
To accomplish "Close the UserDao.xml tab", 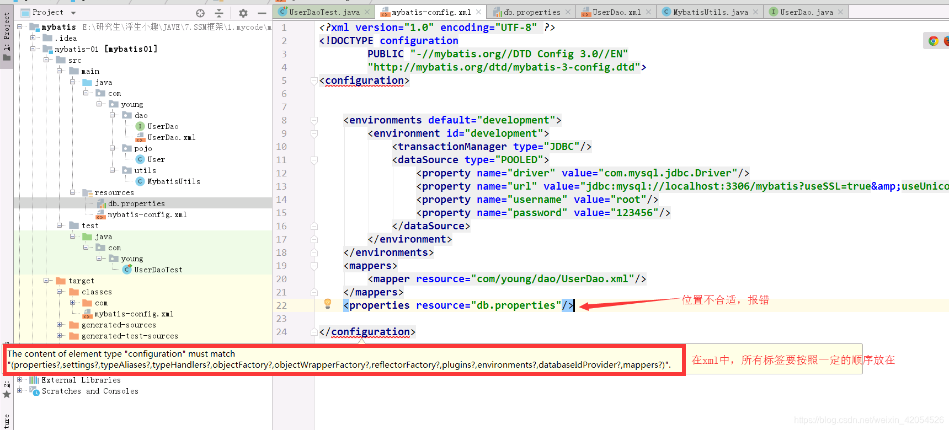I will (648, 12).
